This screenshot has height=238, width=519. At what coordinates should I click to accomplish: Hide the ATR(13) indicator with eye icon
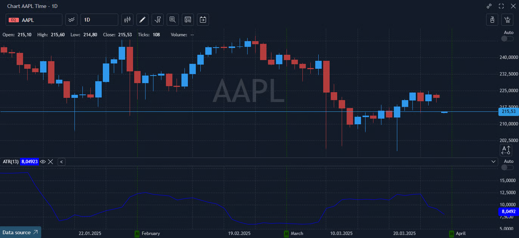click(43, 162)
